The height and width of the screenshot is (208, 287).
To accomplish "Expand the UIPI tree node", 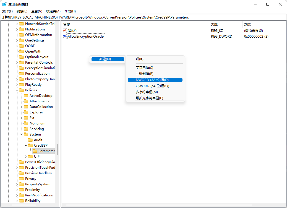I will tap(26, 157).
